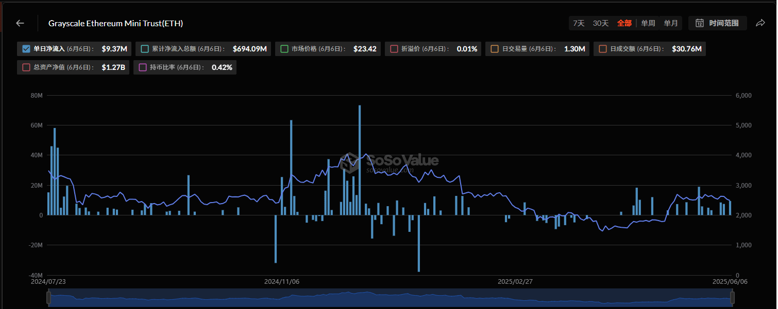Click the 80M left axis label
The width and height of the screenshot is (778, 309).
point(37,96)
